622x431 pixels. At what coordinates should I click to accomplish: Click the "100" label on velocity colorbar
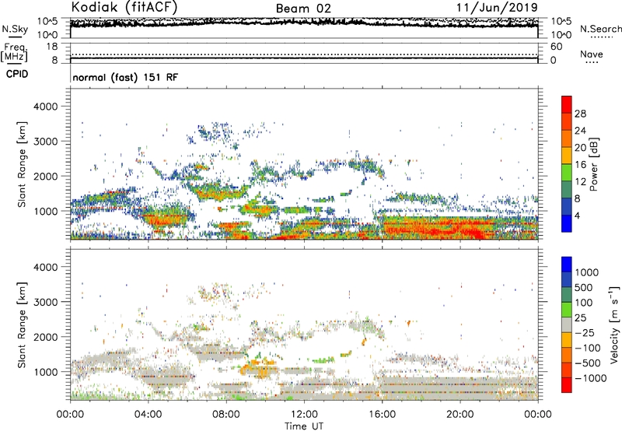pos(584,303)
